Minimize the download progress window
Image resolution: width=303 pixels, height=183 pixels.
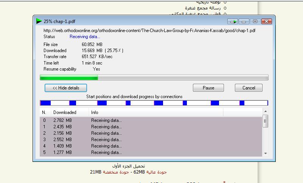244,22
